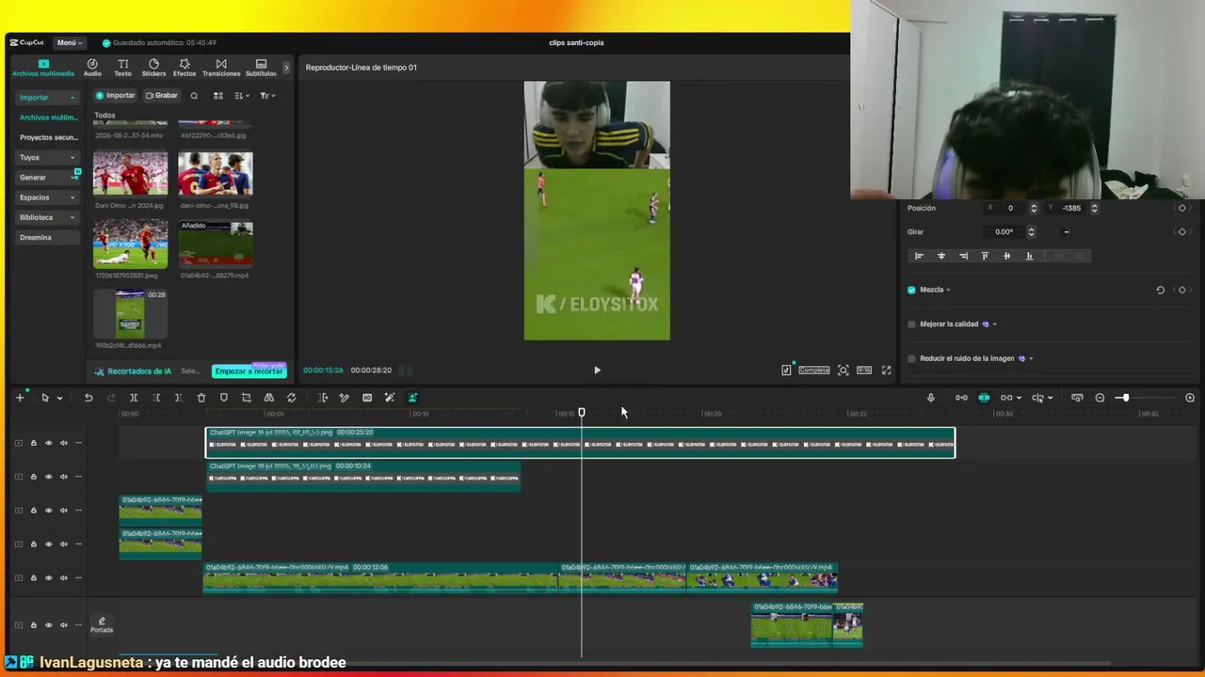This screenshot has height=677, width=1205.
Task: Switch to the Audio tab
Action: coord(92,68)
